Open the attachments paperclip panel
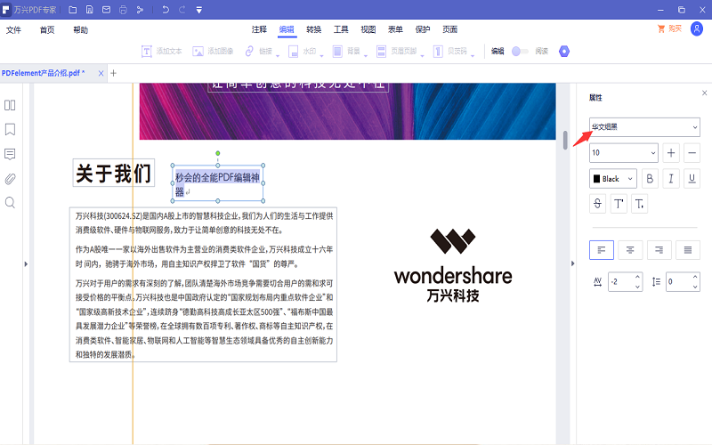Viewport: 712px width, 445px height. (11, 178)
